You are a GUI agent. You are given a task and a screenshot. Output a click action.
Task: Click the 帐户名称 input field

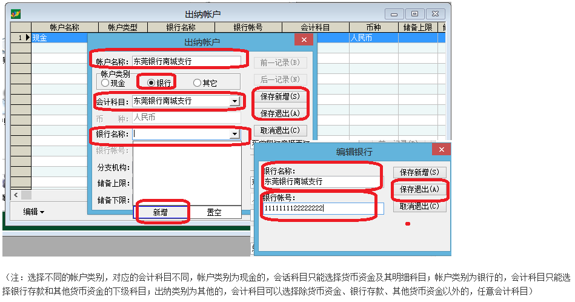[186, 61]
